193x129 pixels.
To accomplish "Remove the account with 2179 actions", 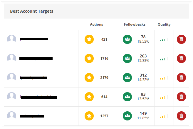I will [x=181, y=77].
